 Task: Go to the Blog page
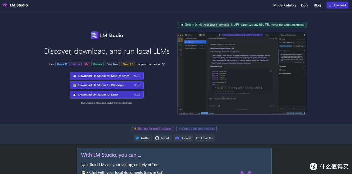(317, 5)
